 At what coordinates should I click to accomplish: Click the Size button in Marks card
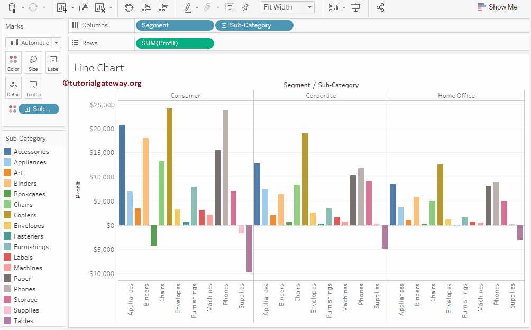pos(33,62)
